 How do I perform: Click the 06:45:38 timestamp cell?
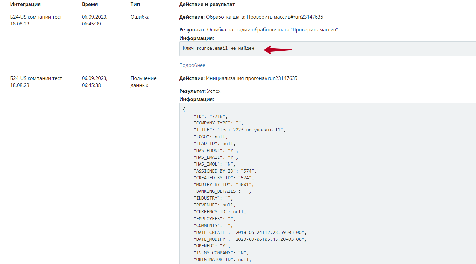95,82
